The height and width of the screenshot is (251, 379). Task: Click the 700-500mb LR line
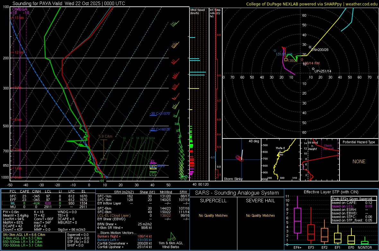22,245
